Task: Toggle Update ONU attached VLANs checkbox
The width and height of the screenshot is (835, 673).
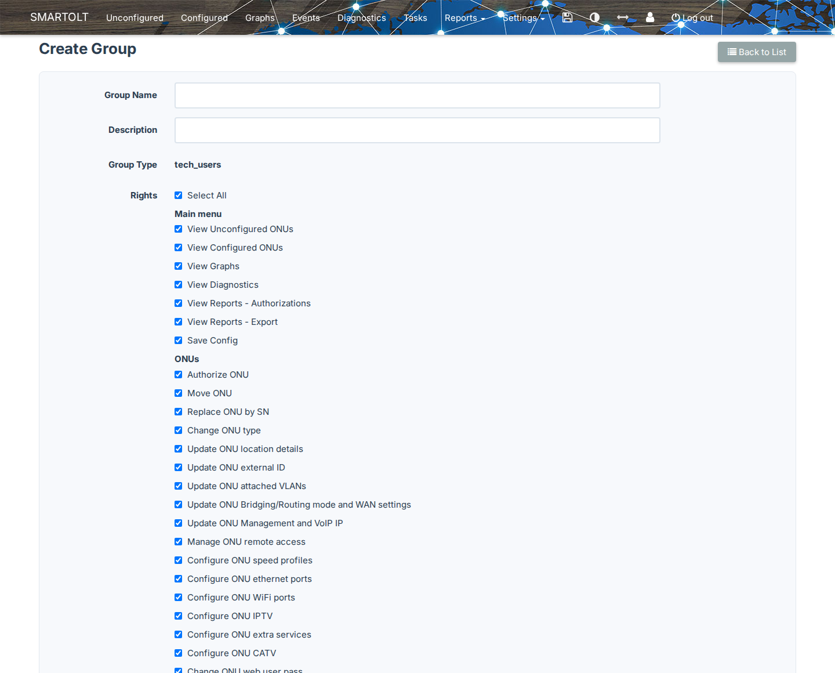Action: 179,486
